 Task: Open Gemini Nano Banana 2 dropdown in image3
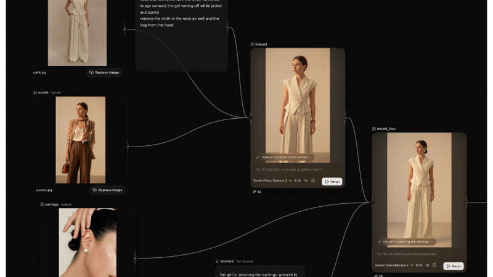[x=272, y=180]
